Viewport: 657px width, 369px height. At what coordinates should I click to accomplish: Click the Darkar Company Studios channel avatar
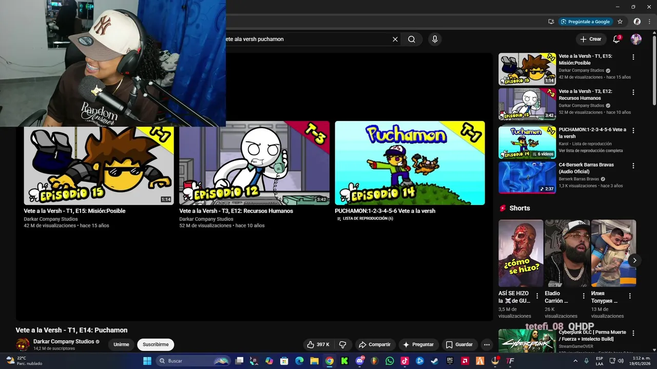[23, 344]
